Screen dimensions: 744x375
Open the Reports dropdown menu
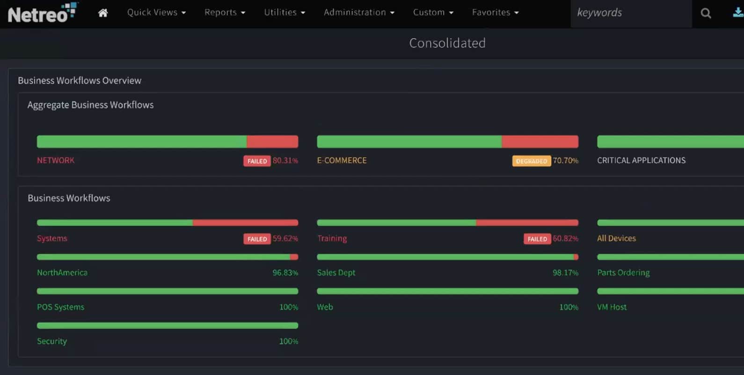[x=225, y=13]
